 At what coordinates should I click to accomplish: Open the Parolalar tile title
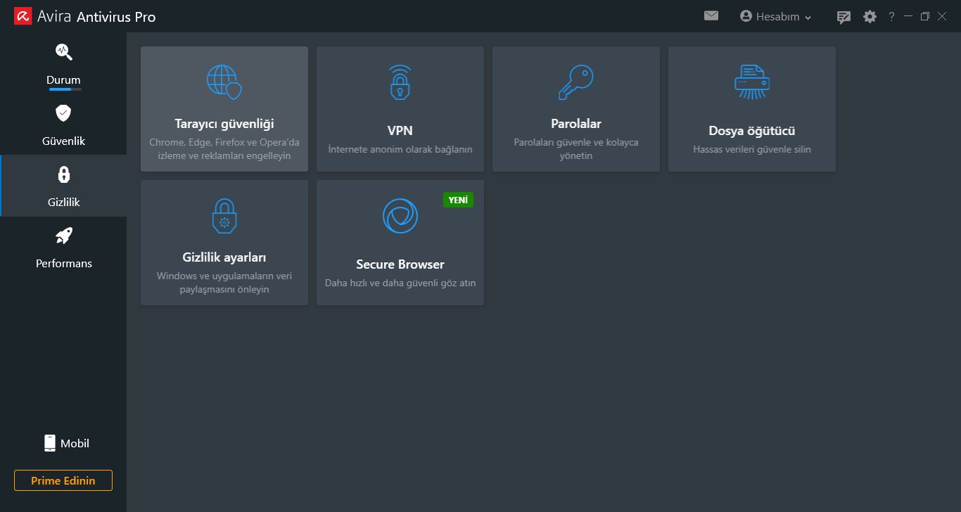tap(576, 124)
